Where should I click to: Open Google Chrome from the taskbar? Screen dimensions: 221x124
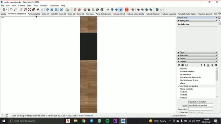pyautogui.click(x=84, y=121)
